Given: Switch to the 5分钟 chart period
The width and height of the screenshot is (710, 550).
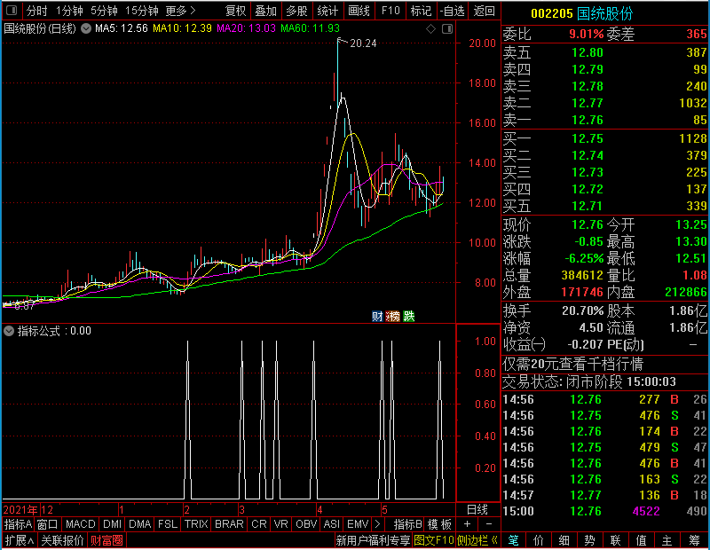Looking at the screenshot, I should [104, 11].
